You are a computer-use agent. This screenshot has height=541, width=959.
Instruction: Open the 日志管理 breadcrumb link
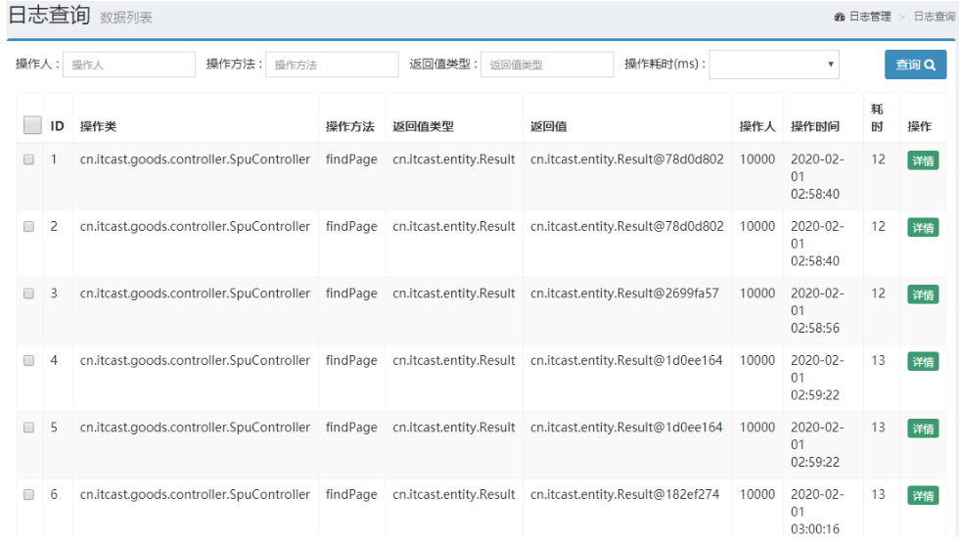click(x=870, y=17)
